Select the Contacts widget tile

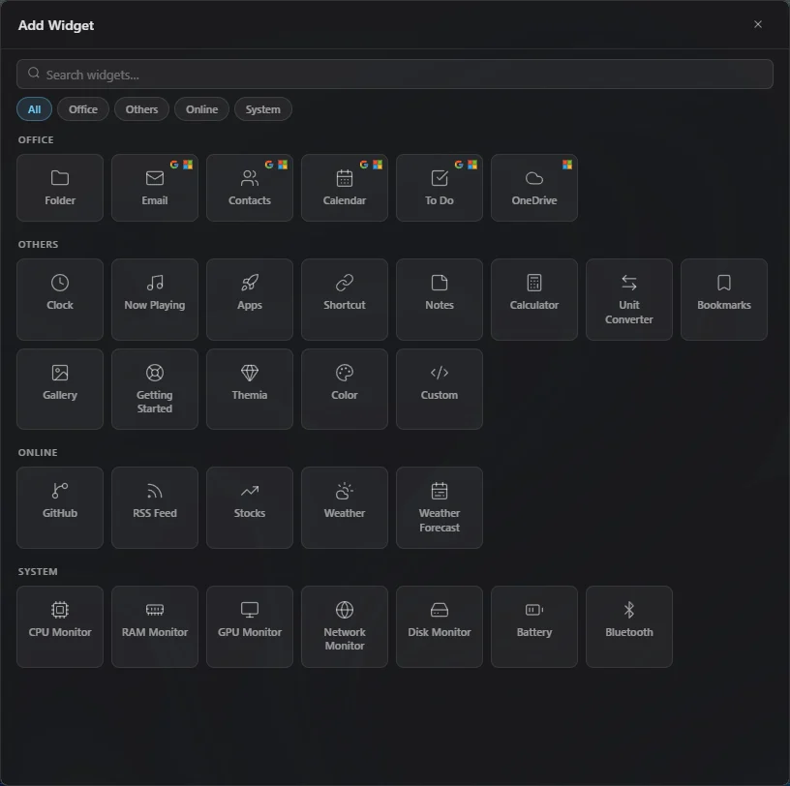[250, 188]
